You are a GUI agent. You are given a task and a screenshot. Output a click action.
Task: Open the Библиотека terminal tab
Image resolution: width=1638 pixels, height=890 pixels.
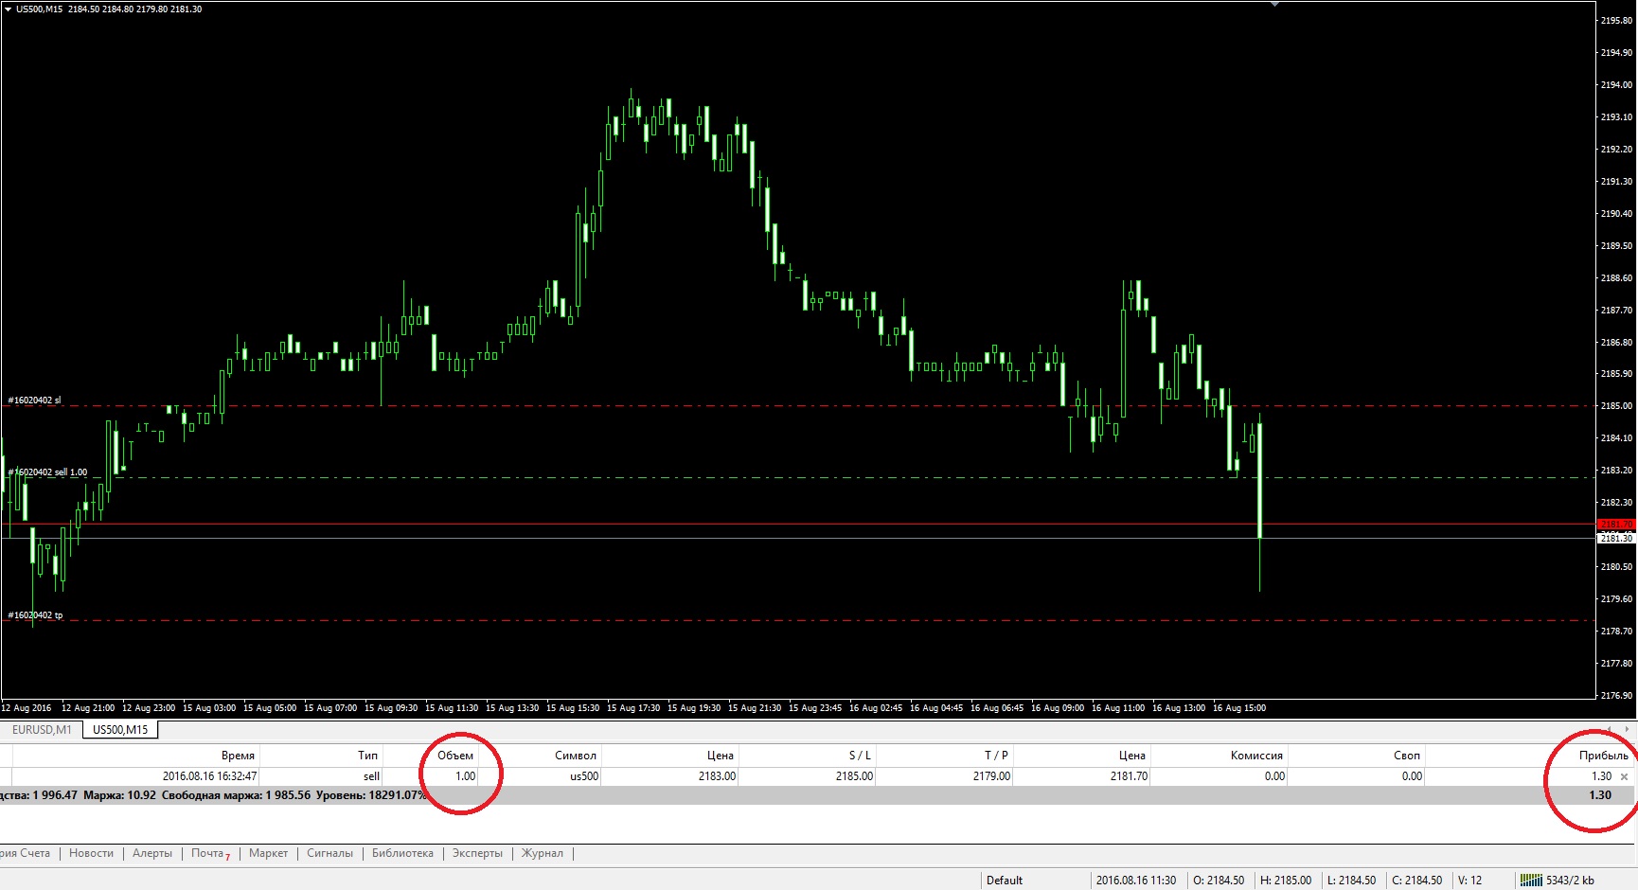(402, 853)
